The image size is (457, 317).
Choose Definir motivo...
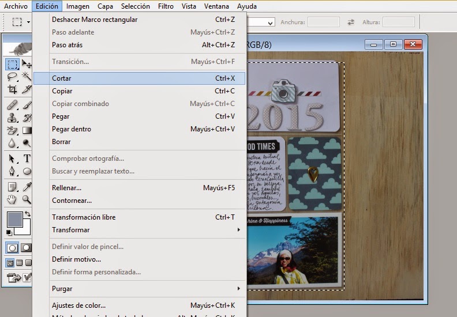[139, 259]
